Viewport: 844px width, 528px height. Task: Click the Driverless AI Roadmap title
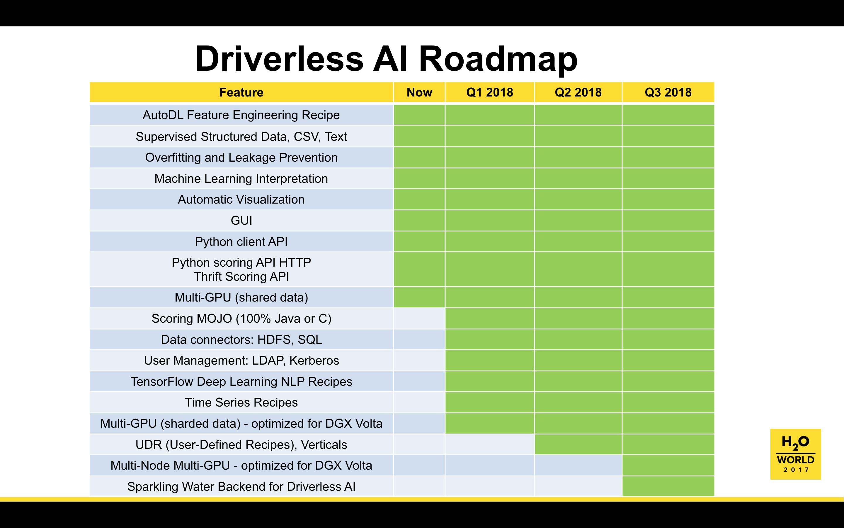[386, 59]
